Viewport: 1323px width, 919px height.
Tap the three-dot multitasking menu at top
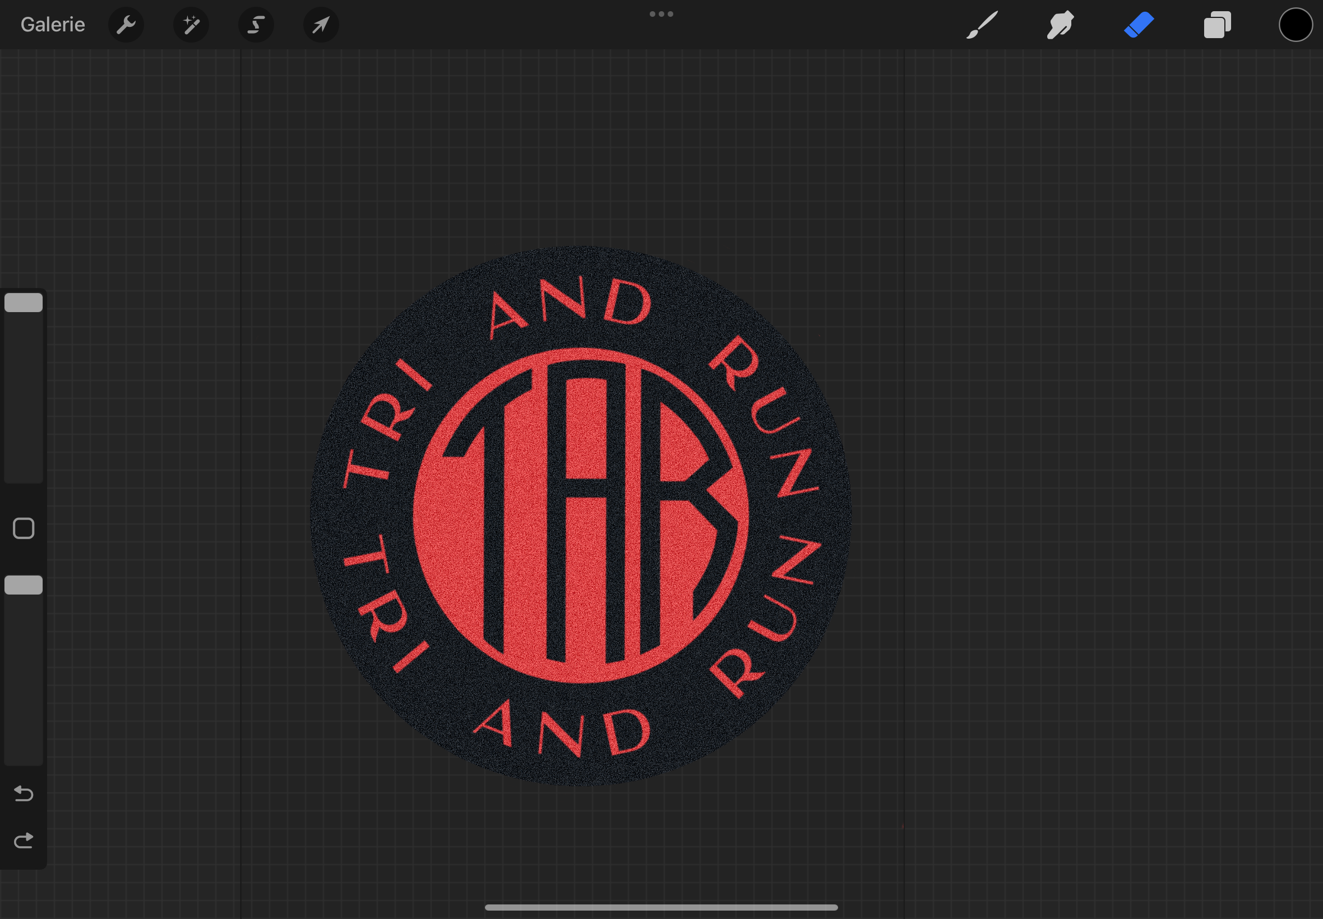pyautogui.click(x=661, y=14)
